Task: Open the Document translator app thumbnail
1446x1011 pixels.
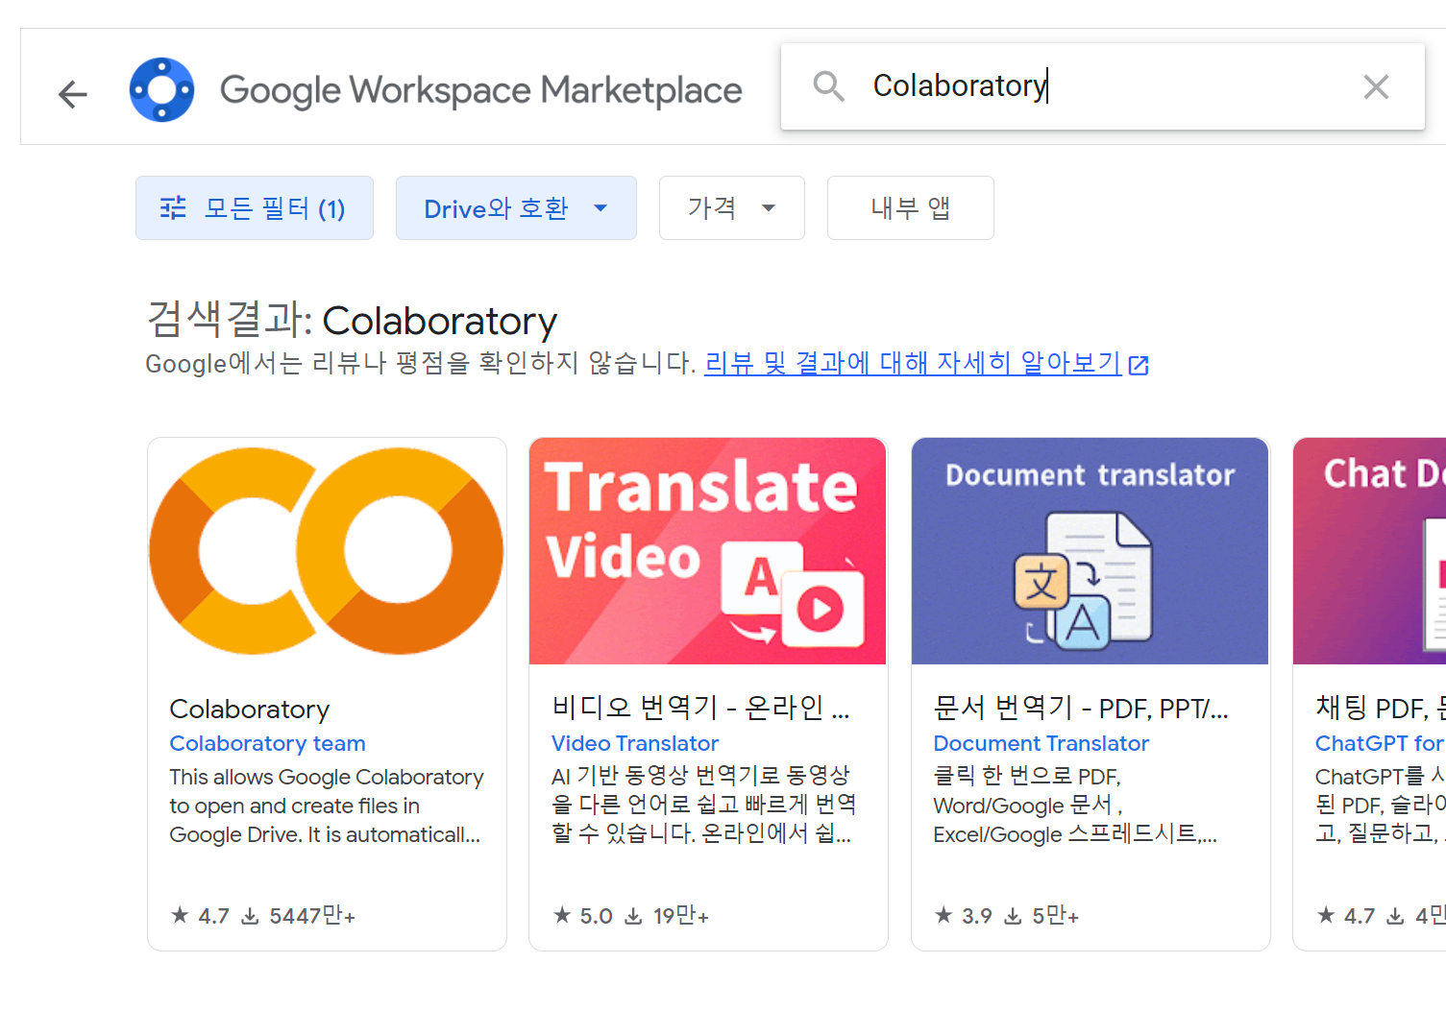Action: tap(1090, 551)
